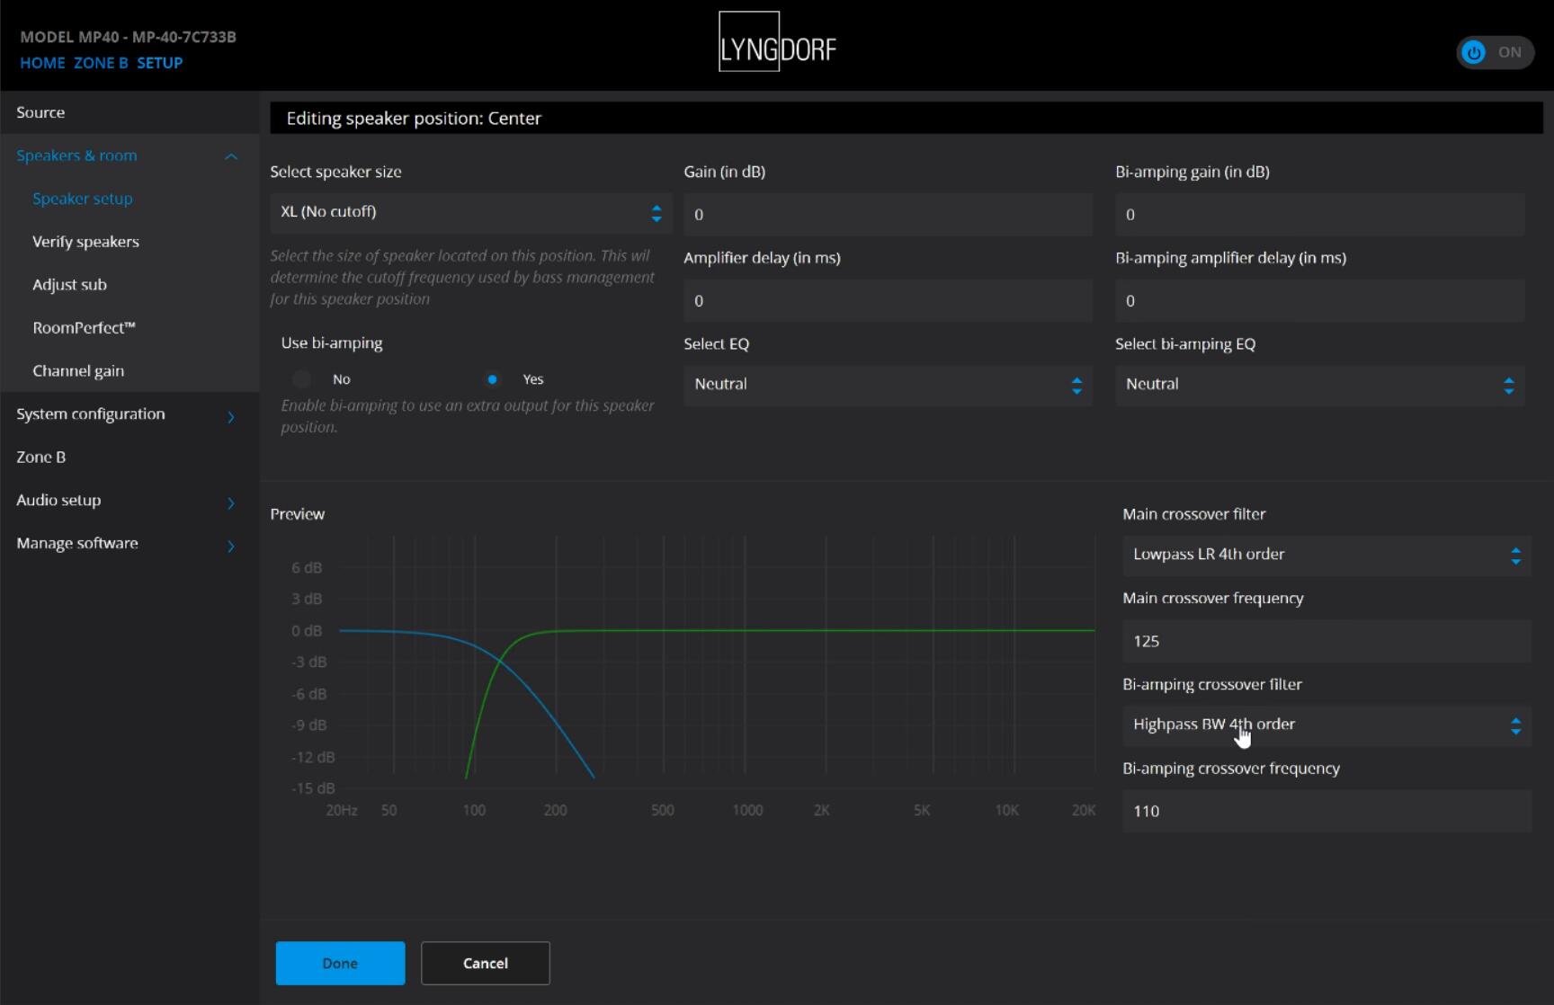
Task: Select 'Yes' for Use bi-amping
Action: pyautogui.click(x=492, y=379)
